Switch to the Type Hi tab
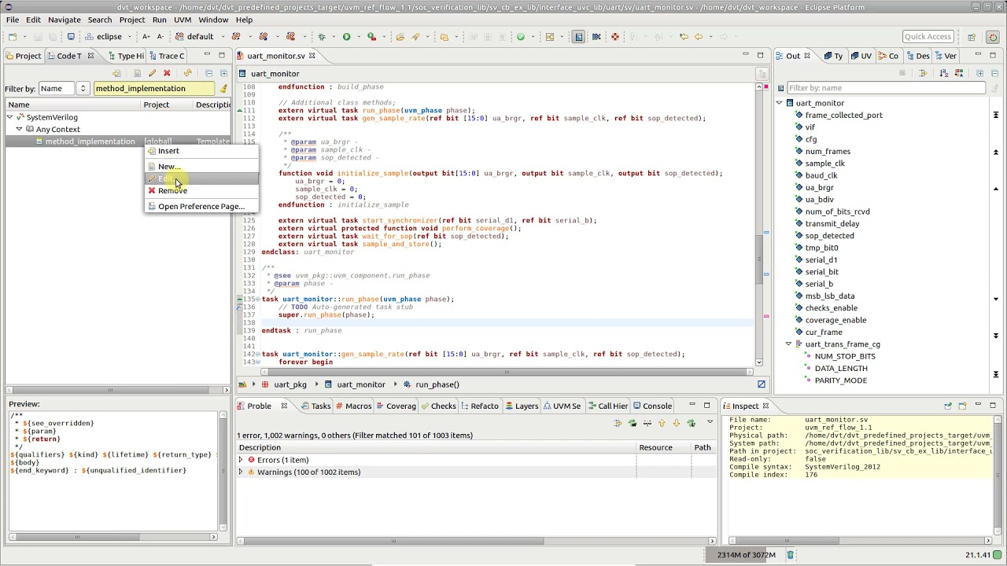Viewport: 1007px width, 566px height. (x=126, y=56)
